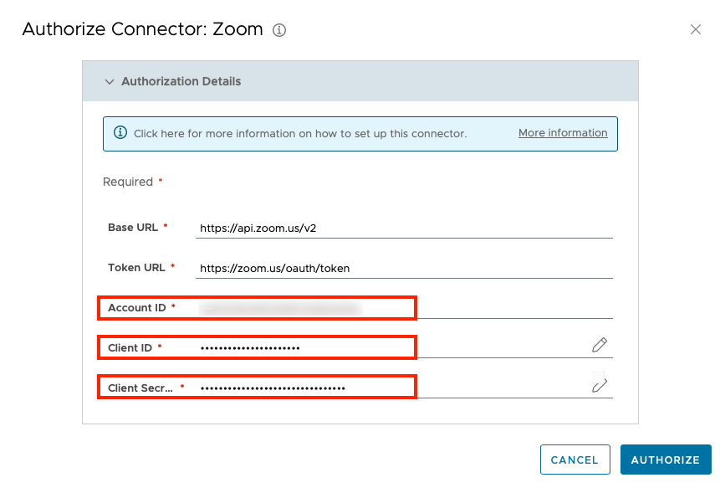720x493 pixels.
Task: Select the masked Client ID field
Action: point(385,347)
